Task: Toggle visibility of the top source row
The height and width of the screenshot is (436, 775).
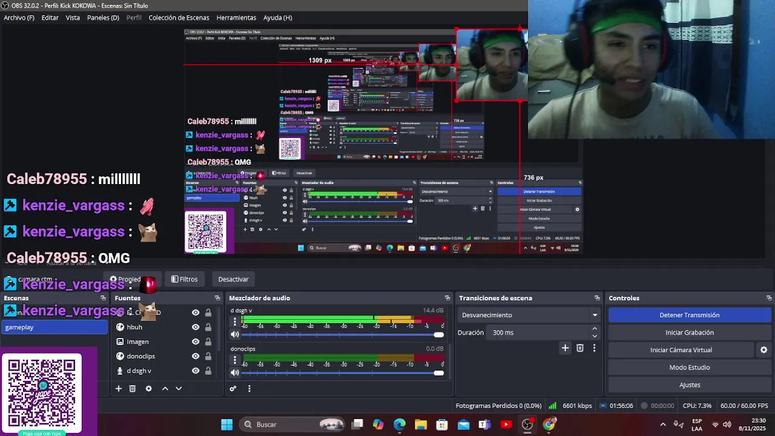Action: tap(196, 312)
